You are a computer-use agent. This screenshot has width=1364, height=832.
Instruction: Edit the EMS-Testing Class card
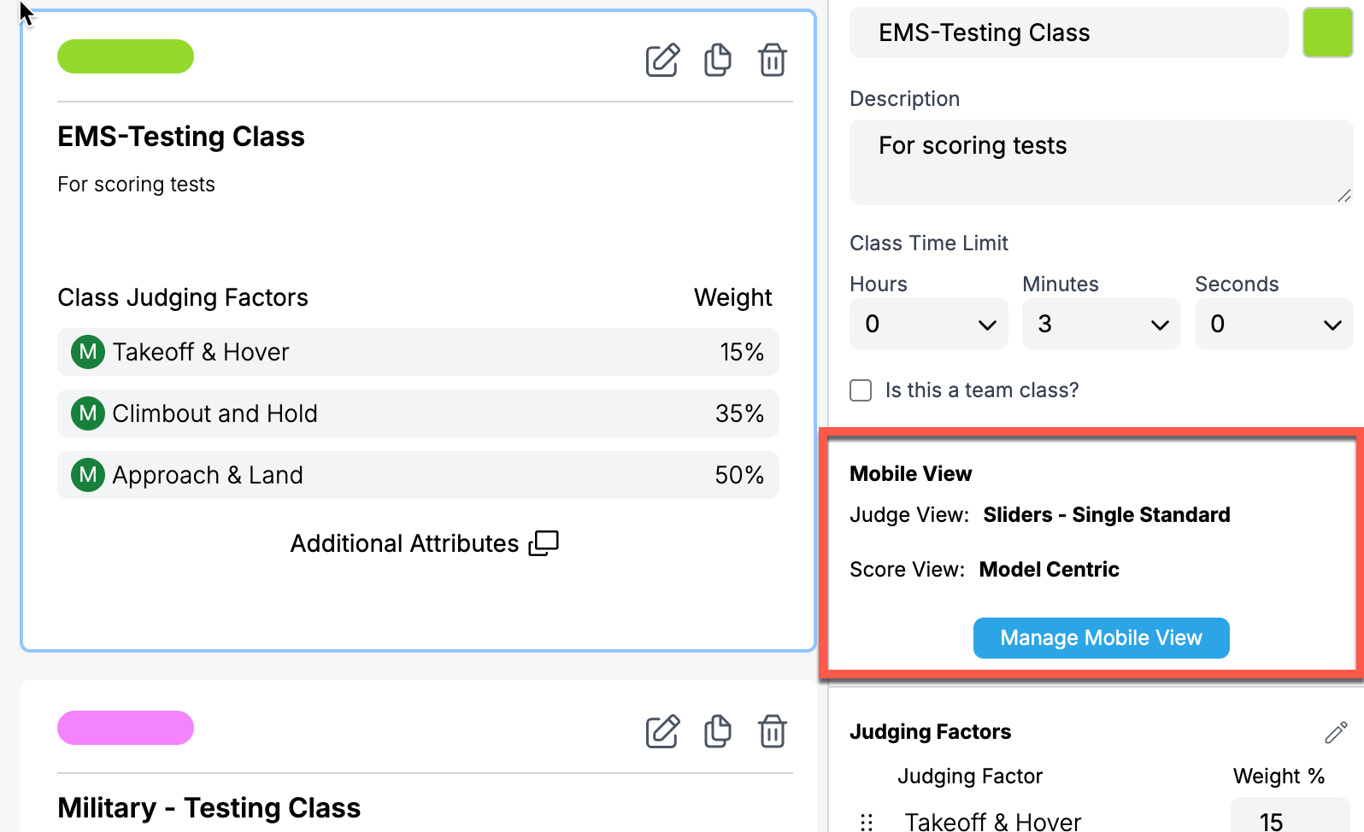click(x=662, y=60)
